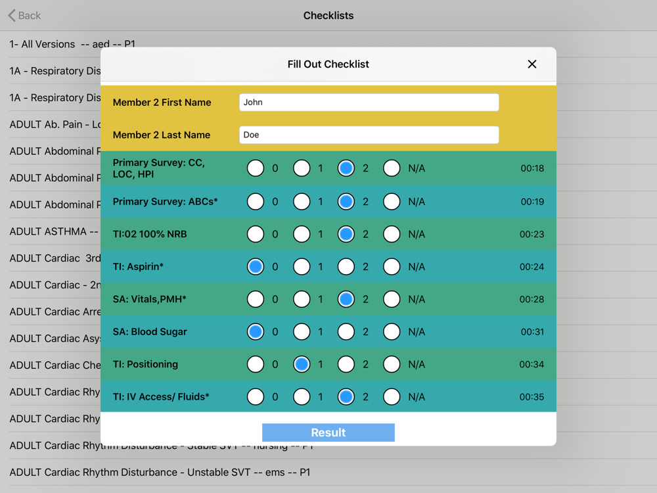Edit the Member 2 First Name field
This screenshot has width=657, height=493.
click(369, 103)
